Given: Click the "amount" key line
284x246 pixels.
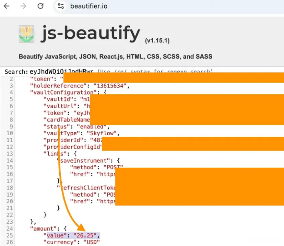Looking at the screenshot, I should click(x=48, y=229).
